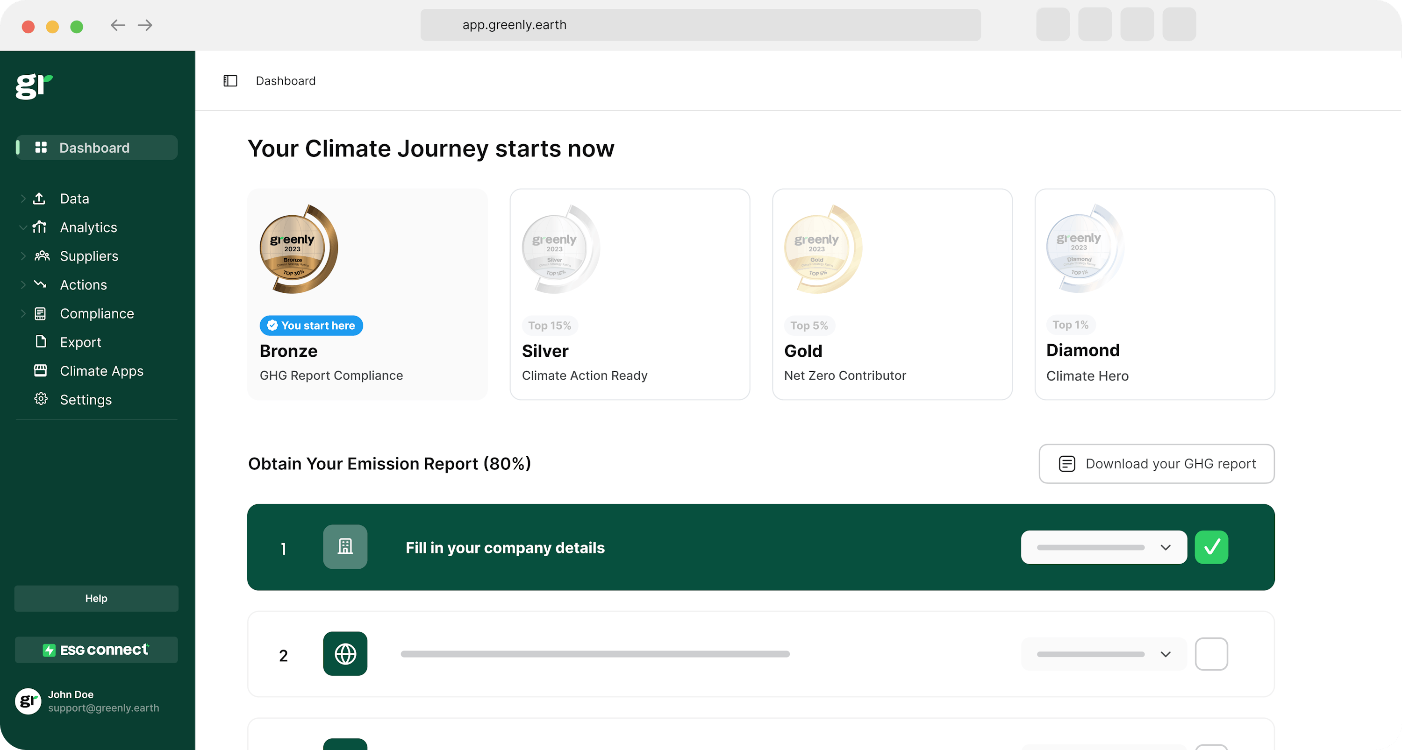Toggle the sidebar panel icon

click(x=230, y=81)
